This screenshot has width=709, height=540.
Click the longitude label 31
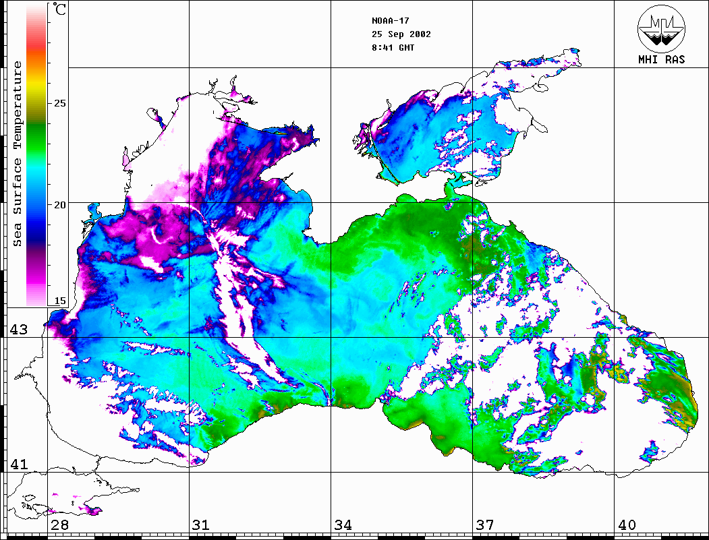[x=201, y=524]
